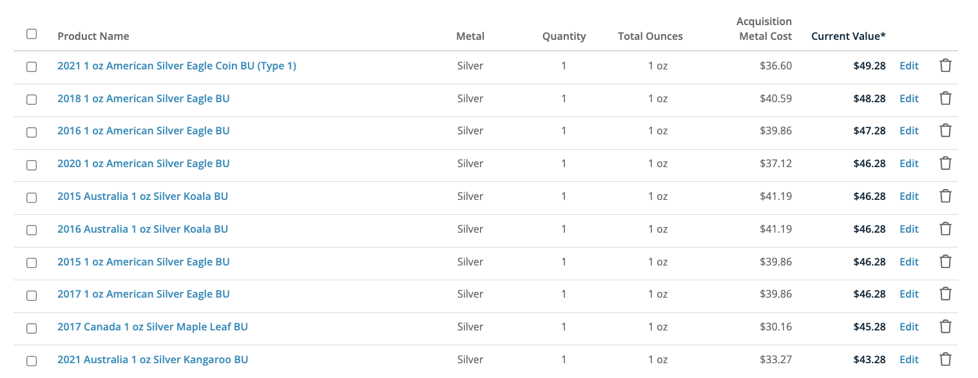Edit the 2015 American Silver Eagle BU row

coord(909,262)
